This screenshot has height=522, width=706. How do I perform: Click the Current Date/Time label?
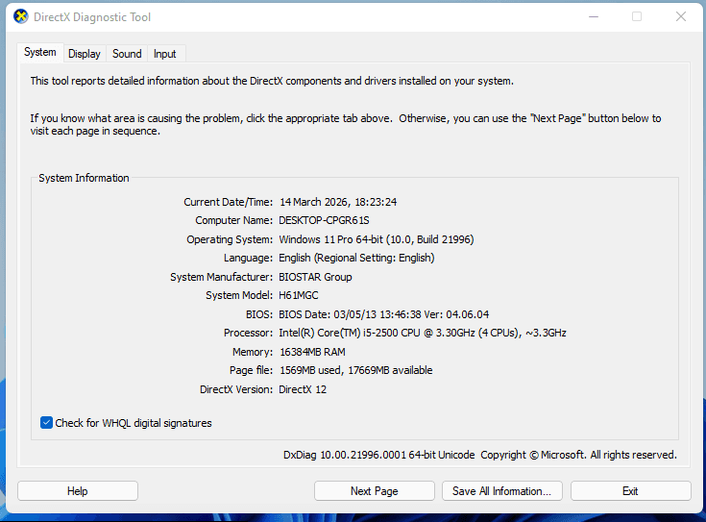point(229,202)
